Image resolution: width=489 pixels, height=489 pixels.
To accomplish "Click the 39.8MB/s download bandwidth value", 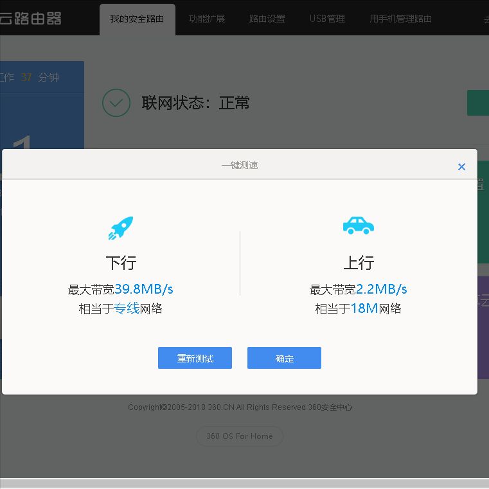I will (x=144, y=289).
